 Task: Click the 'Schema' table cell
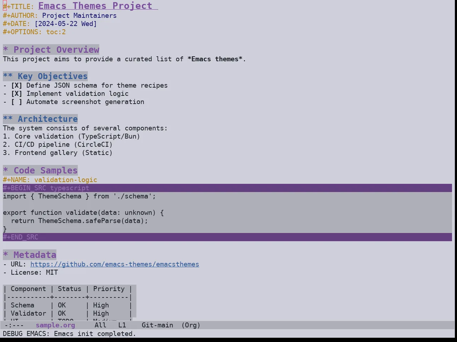(x=22, y=305)
